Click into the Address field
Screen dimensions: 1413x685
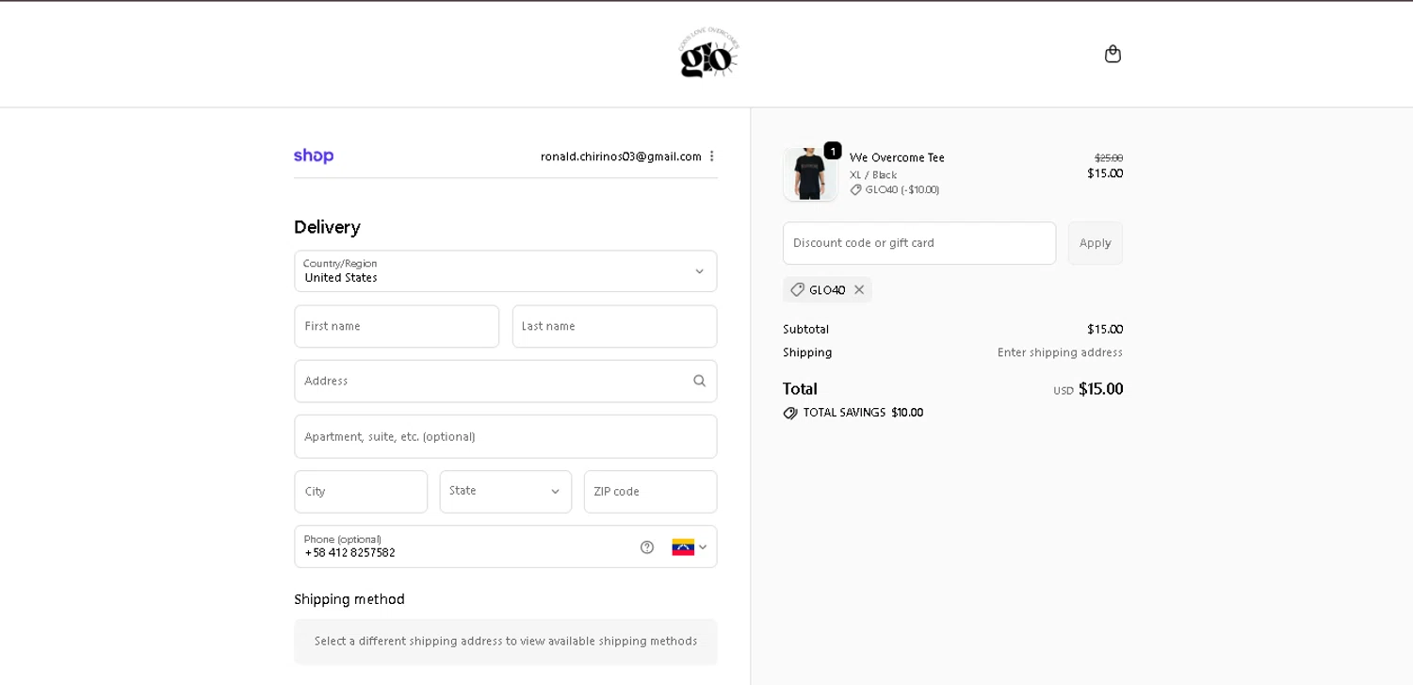(506, 381)
